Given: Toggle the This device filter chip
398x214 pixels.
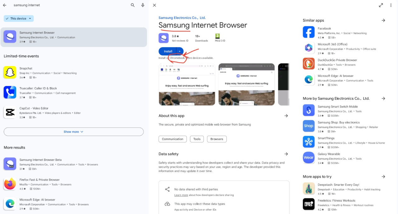Looking at the screenshot, I should click(x=19, y=19).
